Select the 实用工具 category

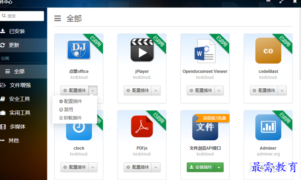(23, 113)
